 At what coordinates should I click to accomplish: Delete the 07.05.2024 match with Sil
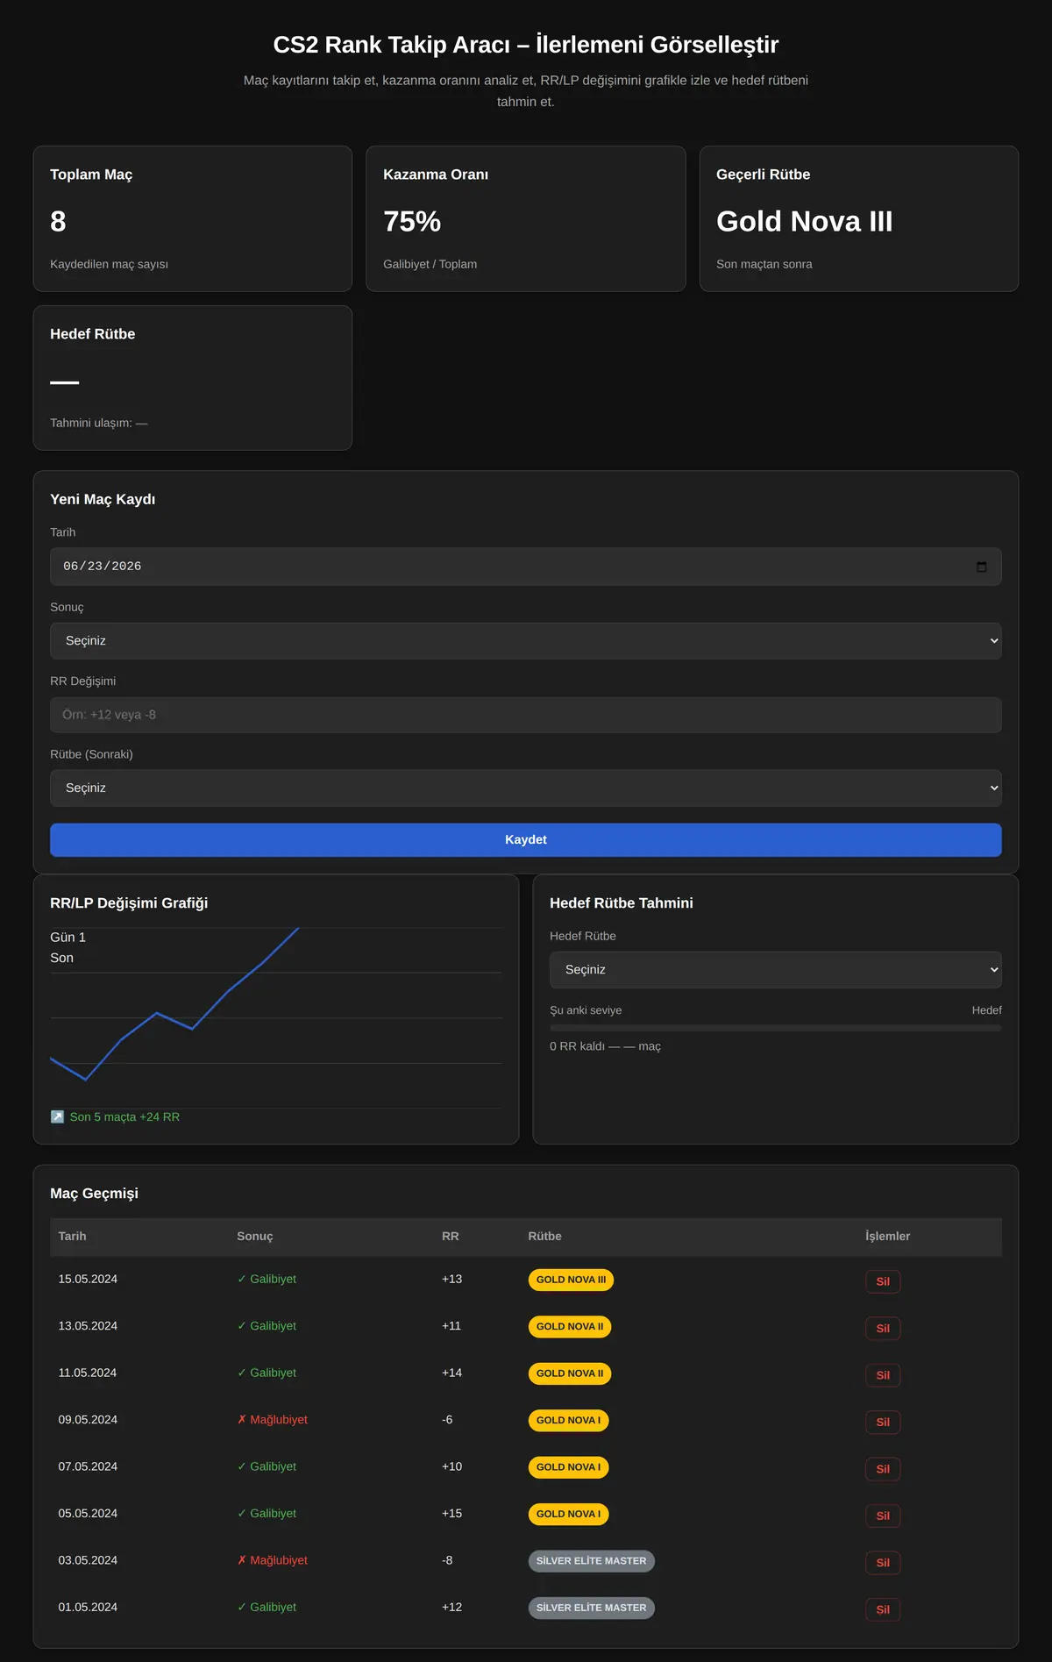(883, 1469)
